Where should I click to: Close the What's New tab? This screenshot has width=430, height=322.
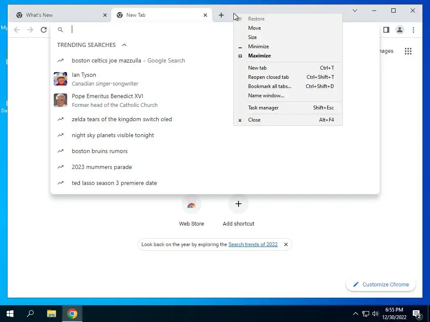coord(105,15)
